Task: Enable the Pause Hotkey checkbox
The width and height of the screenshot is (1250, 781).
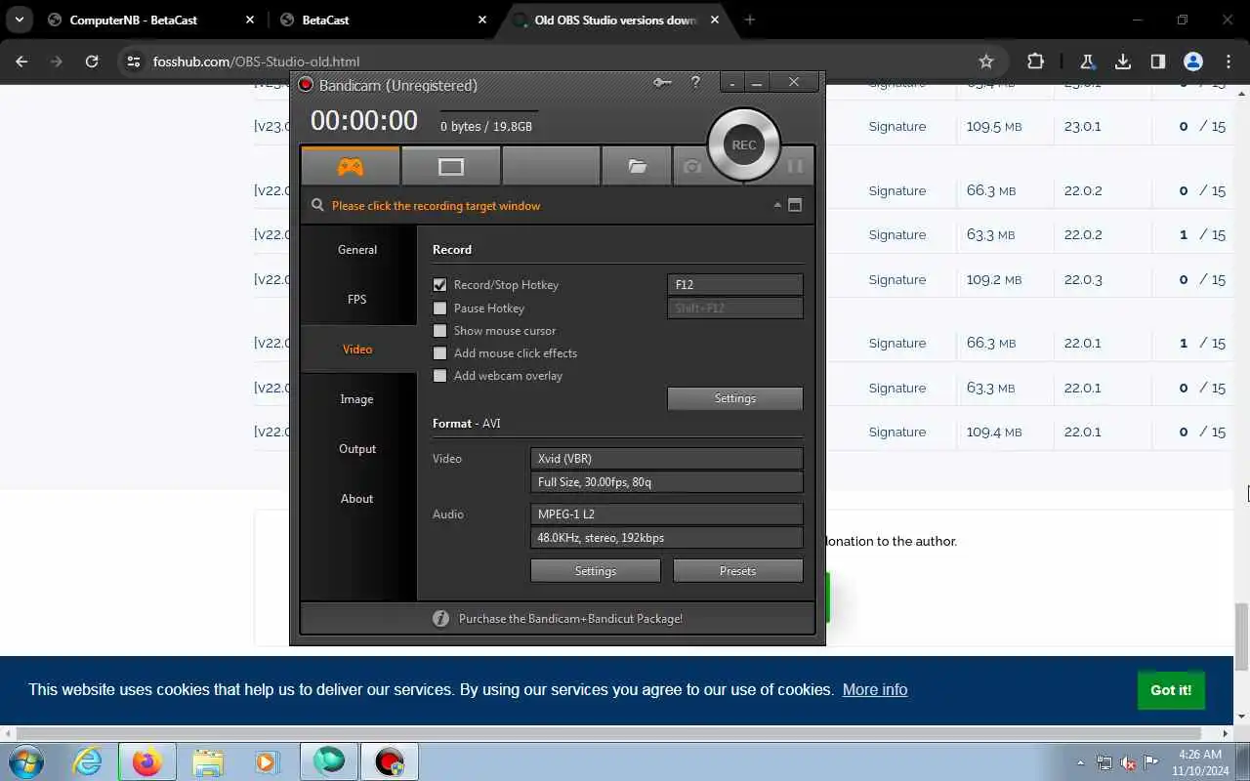Action: [x=439, y=308]
